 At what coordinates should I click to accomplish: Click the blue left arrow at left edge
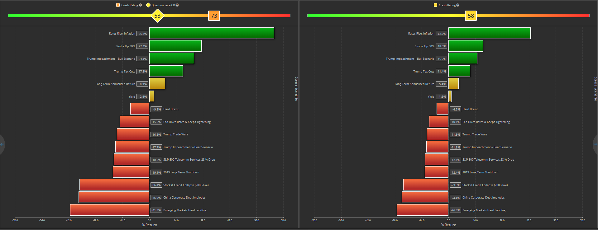coord(2,144)
